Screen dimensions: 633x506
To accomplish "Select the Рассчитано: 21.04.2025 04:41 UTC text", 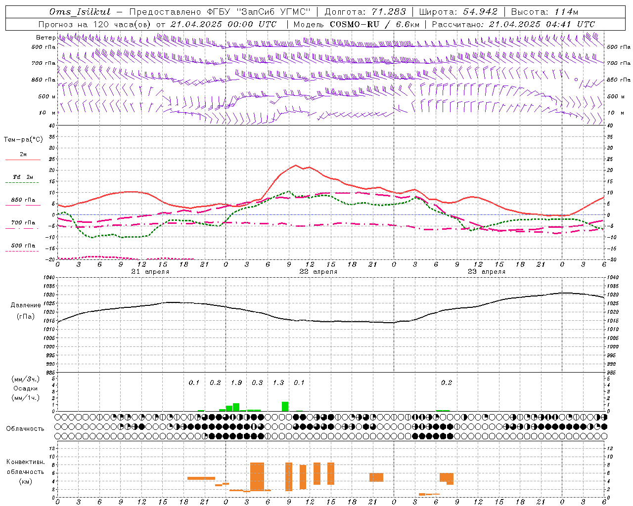I will [513, 24].
